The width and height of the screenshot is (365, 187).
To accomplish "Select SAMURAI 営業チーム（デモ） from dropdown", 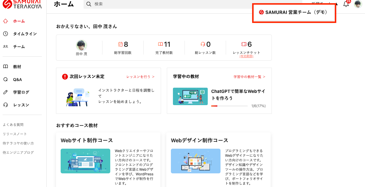I will pyautogui.click(x=294, y=12).
